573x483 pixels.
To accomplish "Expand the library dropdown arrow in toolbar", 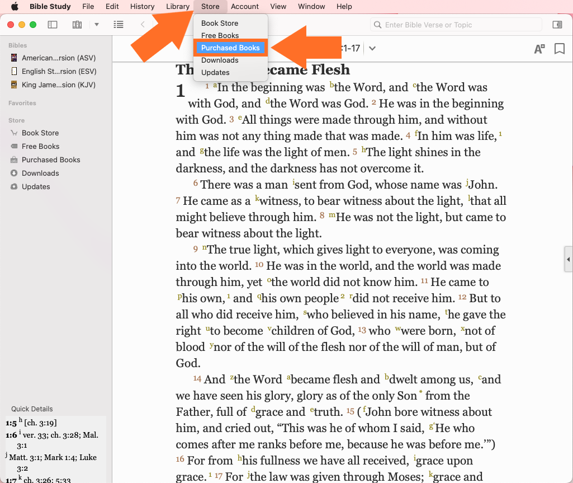I will 97,25.
